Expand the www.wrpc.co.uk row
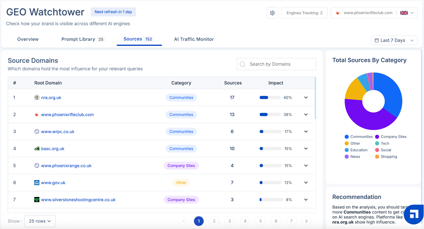The width and height of the screenshot is (424, 229). pyautogui.click(x=306, y=131)
